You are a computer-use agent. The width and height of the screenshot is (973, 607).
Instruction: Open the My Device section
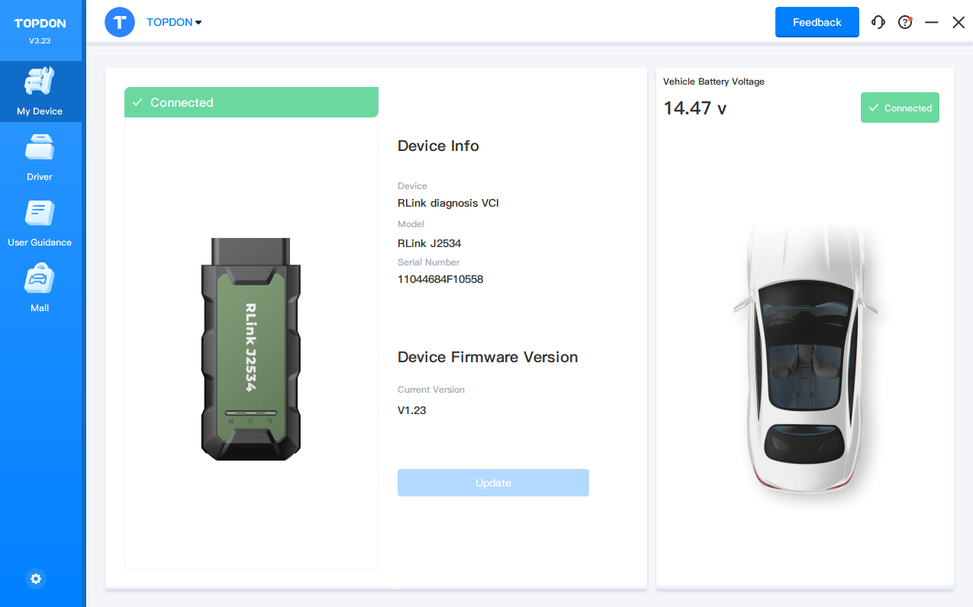(40, 92)
